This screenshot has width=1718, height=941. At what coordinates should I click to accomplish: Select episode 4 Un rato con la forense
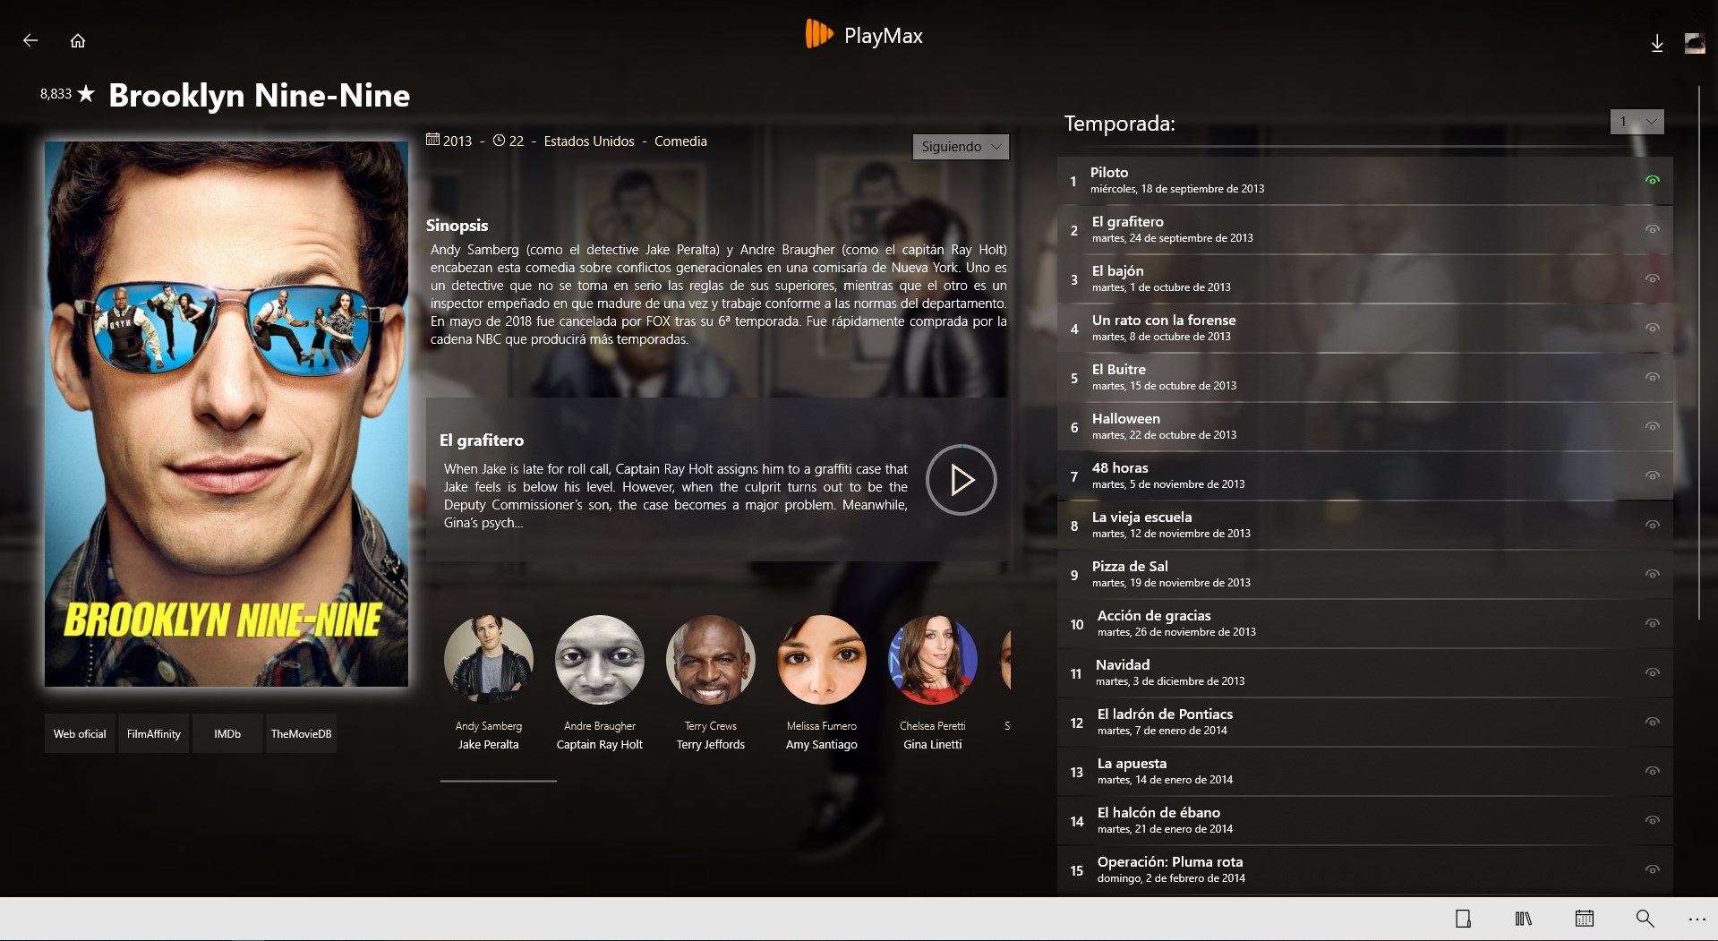point(1365,329)
